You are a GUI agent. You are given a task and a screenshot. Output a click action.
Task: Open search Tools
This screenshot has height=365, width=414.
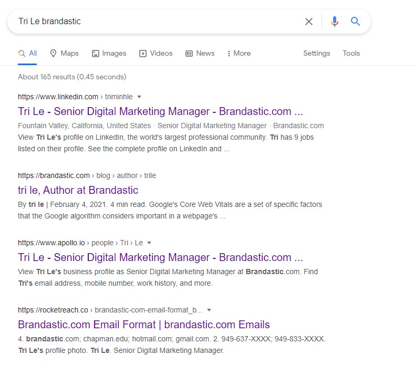(351, 54)
